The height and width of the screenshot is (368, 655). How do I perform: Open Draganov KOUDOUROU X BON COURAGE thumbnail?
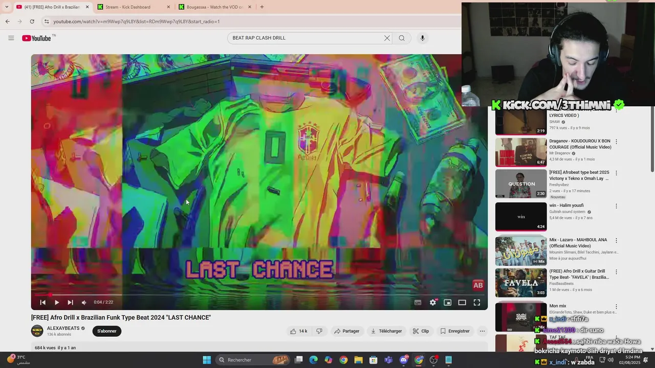click(x=521, y=152)
